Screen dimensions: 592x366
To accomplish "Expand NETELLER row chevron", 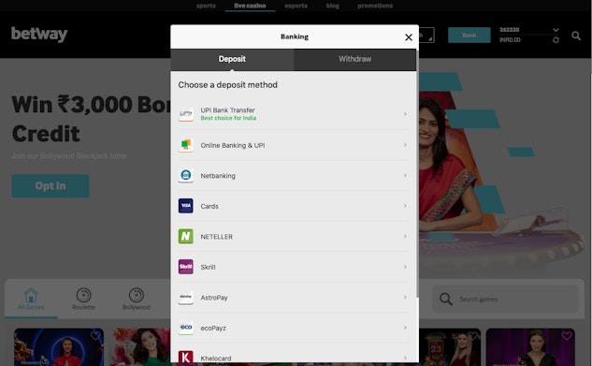I will pyautogui.click(x=405, y=237).
